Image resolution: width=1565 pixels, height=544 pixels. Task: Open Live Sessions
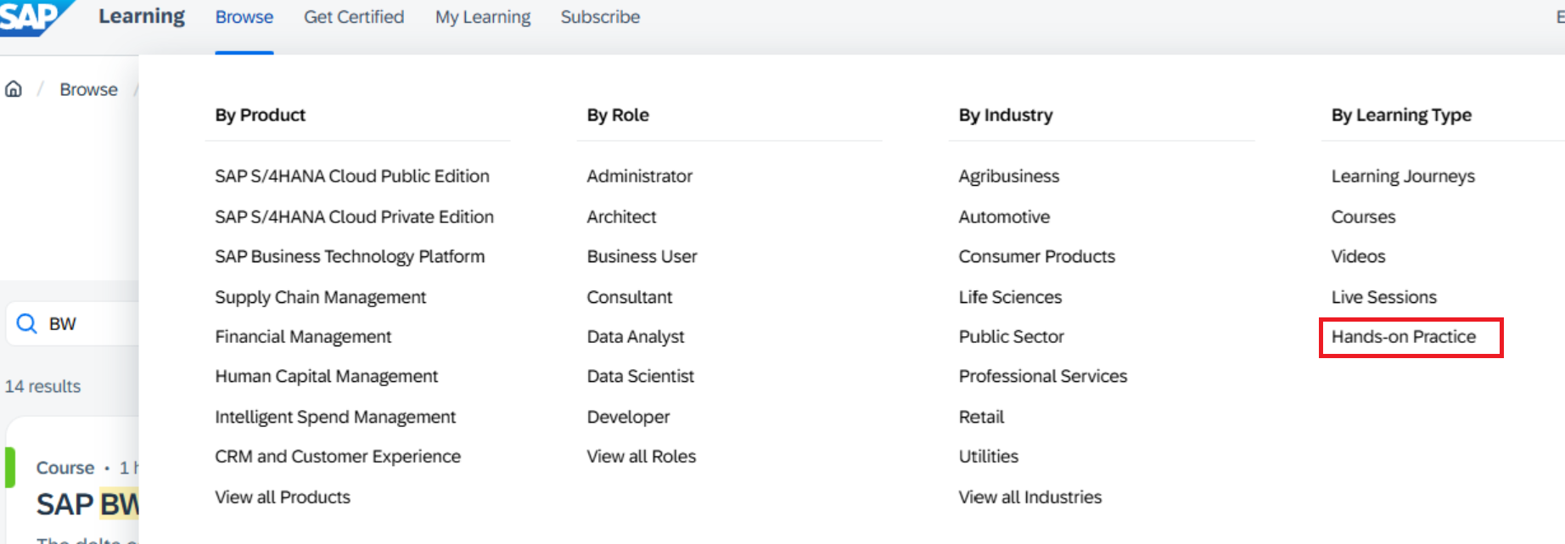pos(1383,297)
